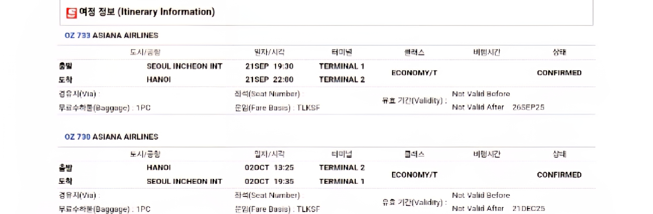Click the Itinerary Information heading
The image size is (653, 214).
147,12
